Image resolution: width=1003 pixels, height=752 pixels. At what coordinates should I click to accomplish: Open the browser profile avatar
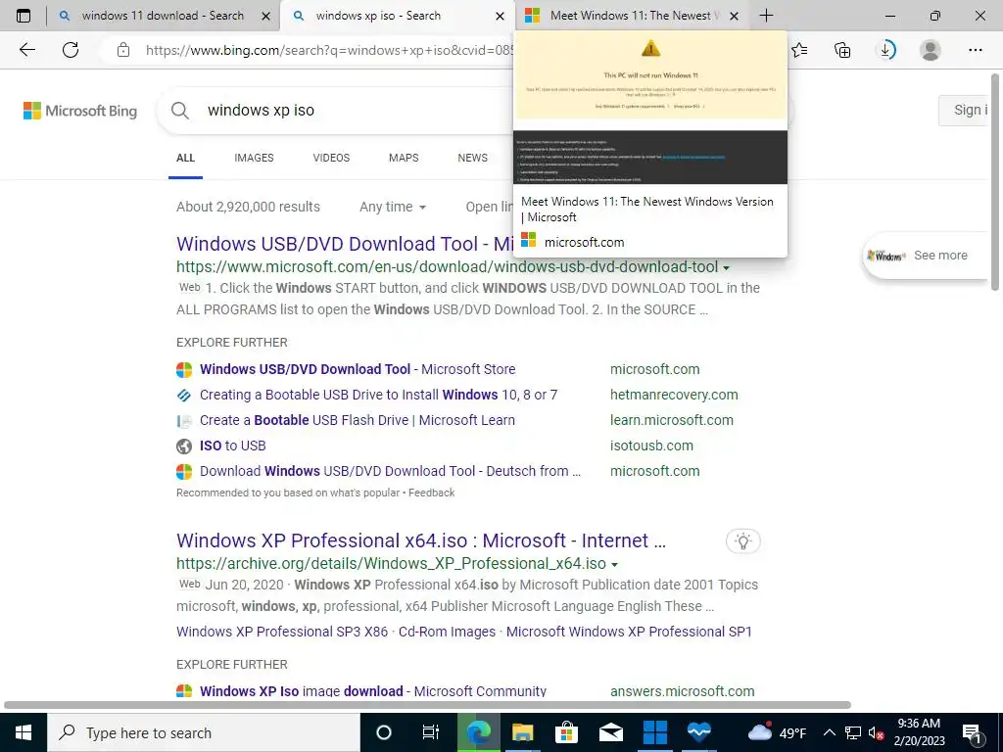(x=931, y=50)
